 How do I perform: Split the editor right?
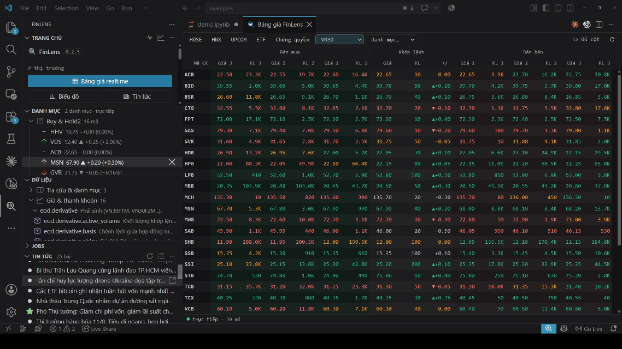(x=599, y=25)
